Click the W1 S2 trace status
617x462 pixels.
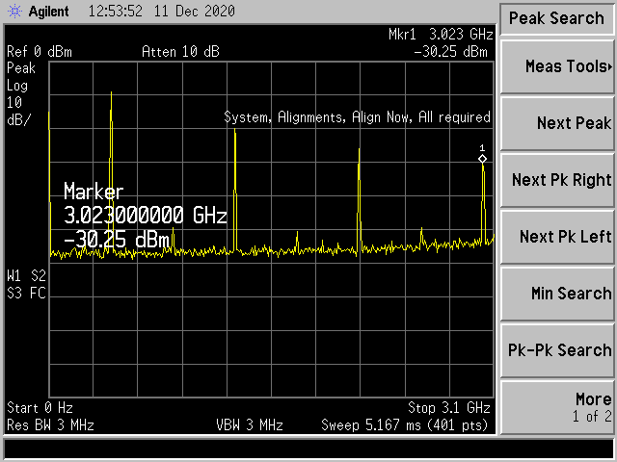[26, 276]
